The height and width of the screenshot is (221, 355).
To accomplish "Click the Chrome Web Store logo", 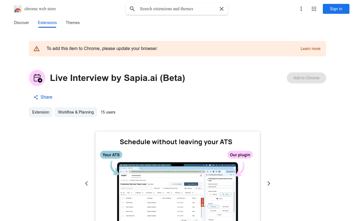I will pos(18,9).
